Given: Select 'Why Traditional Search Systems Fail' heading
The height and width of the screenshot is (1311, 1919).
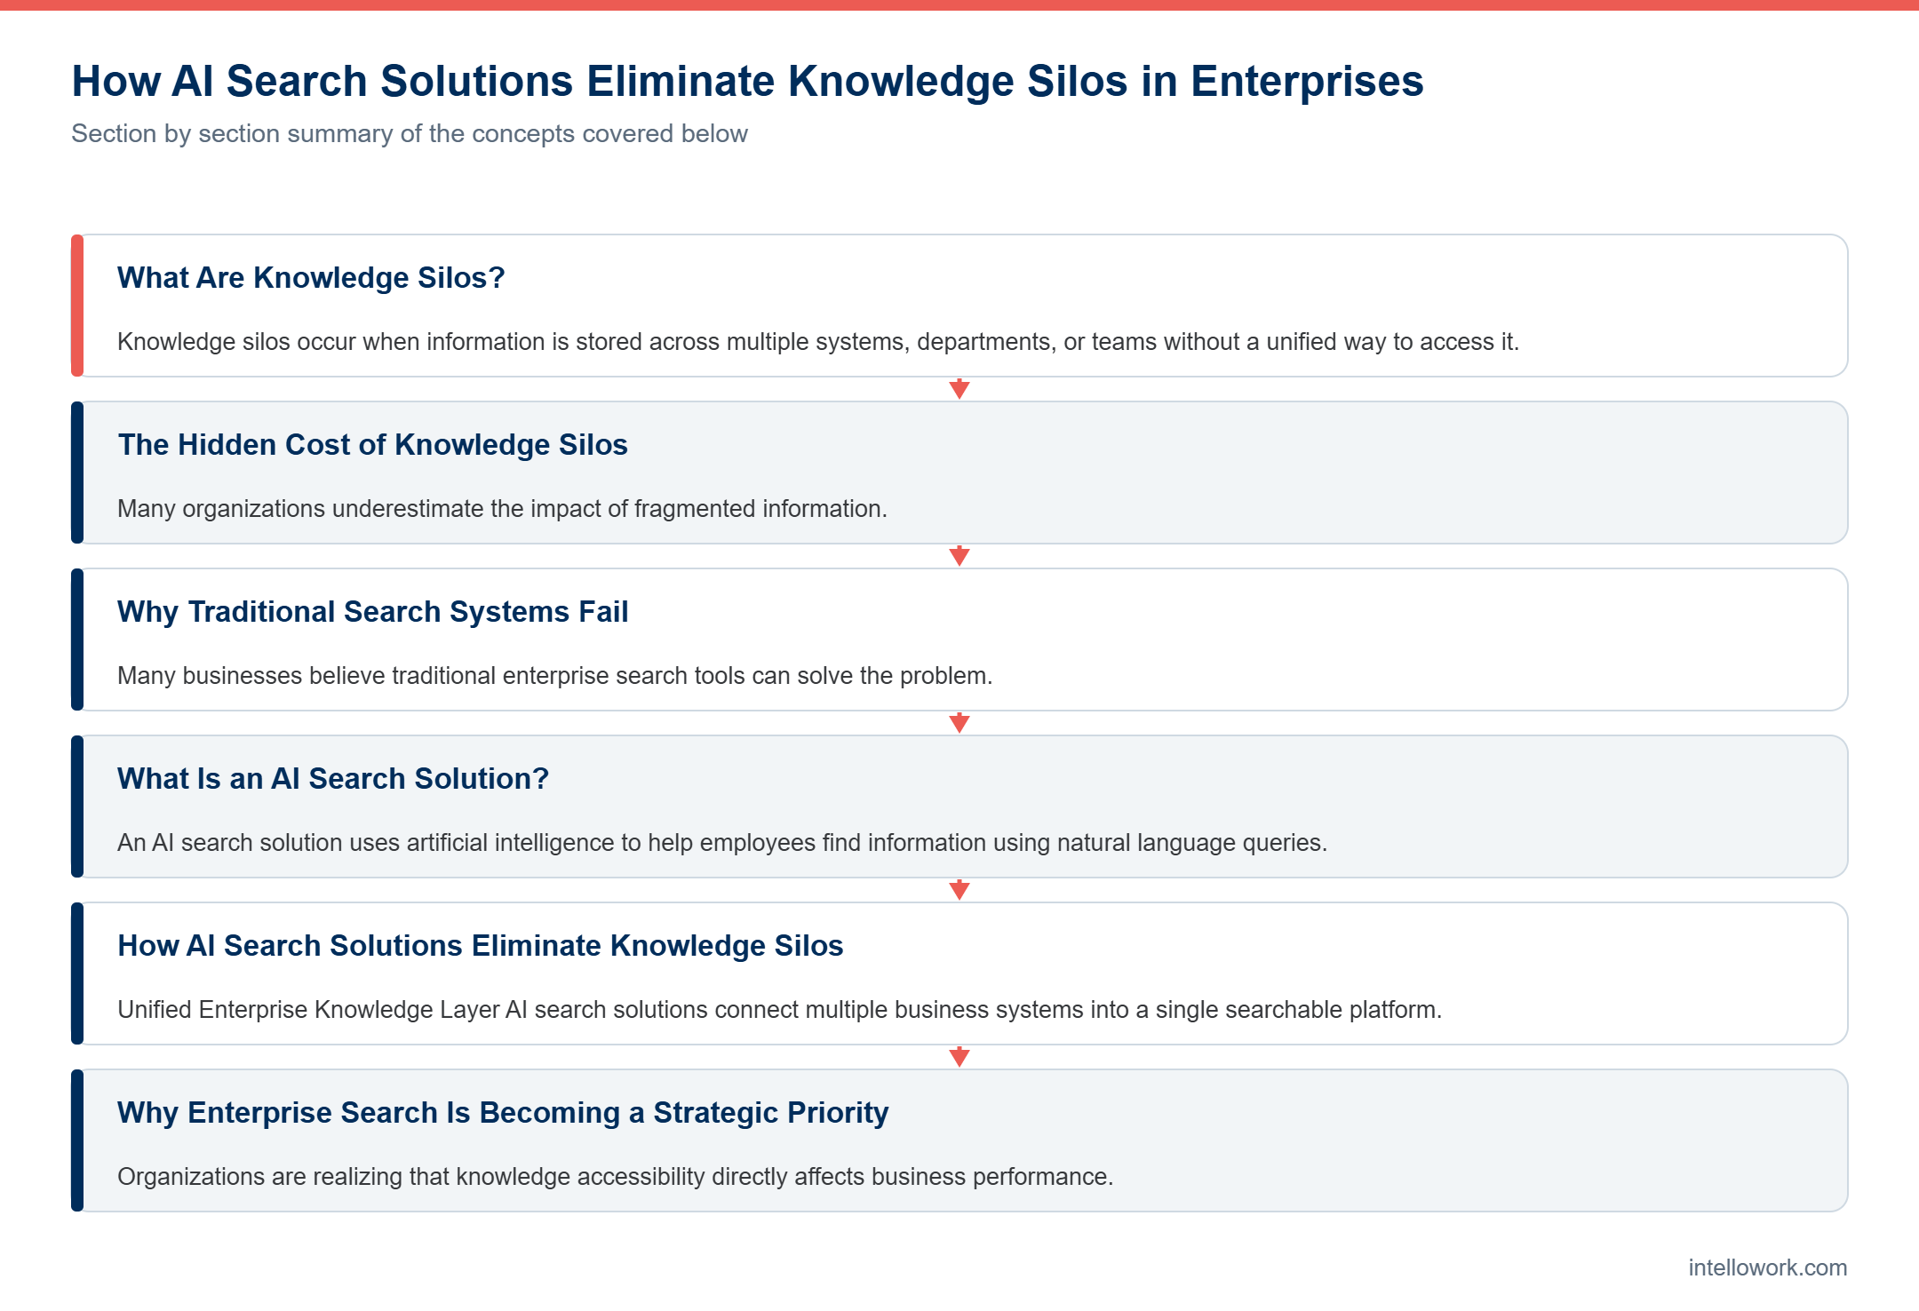Looking at the screenshot, I should pos(372,612).
